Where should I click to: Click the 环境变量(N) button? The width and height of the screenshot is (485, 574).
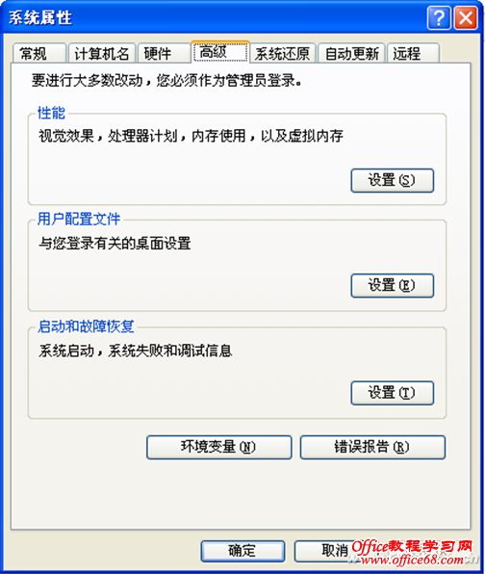[219, 447]
